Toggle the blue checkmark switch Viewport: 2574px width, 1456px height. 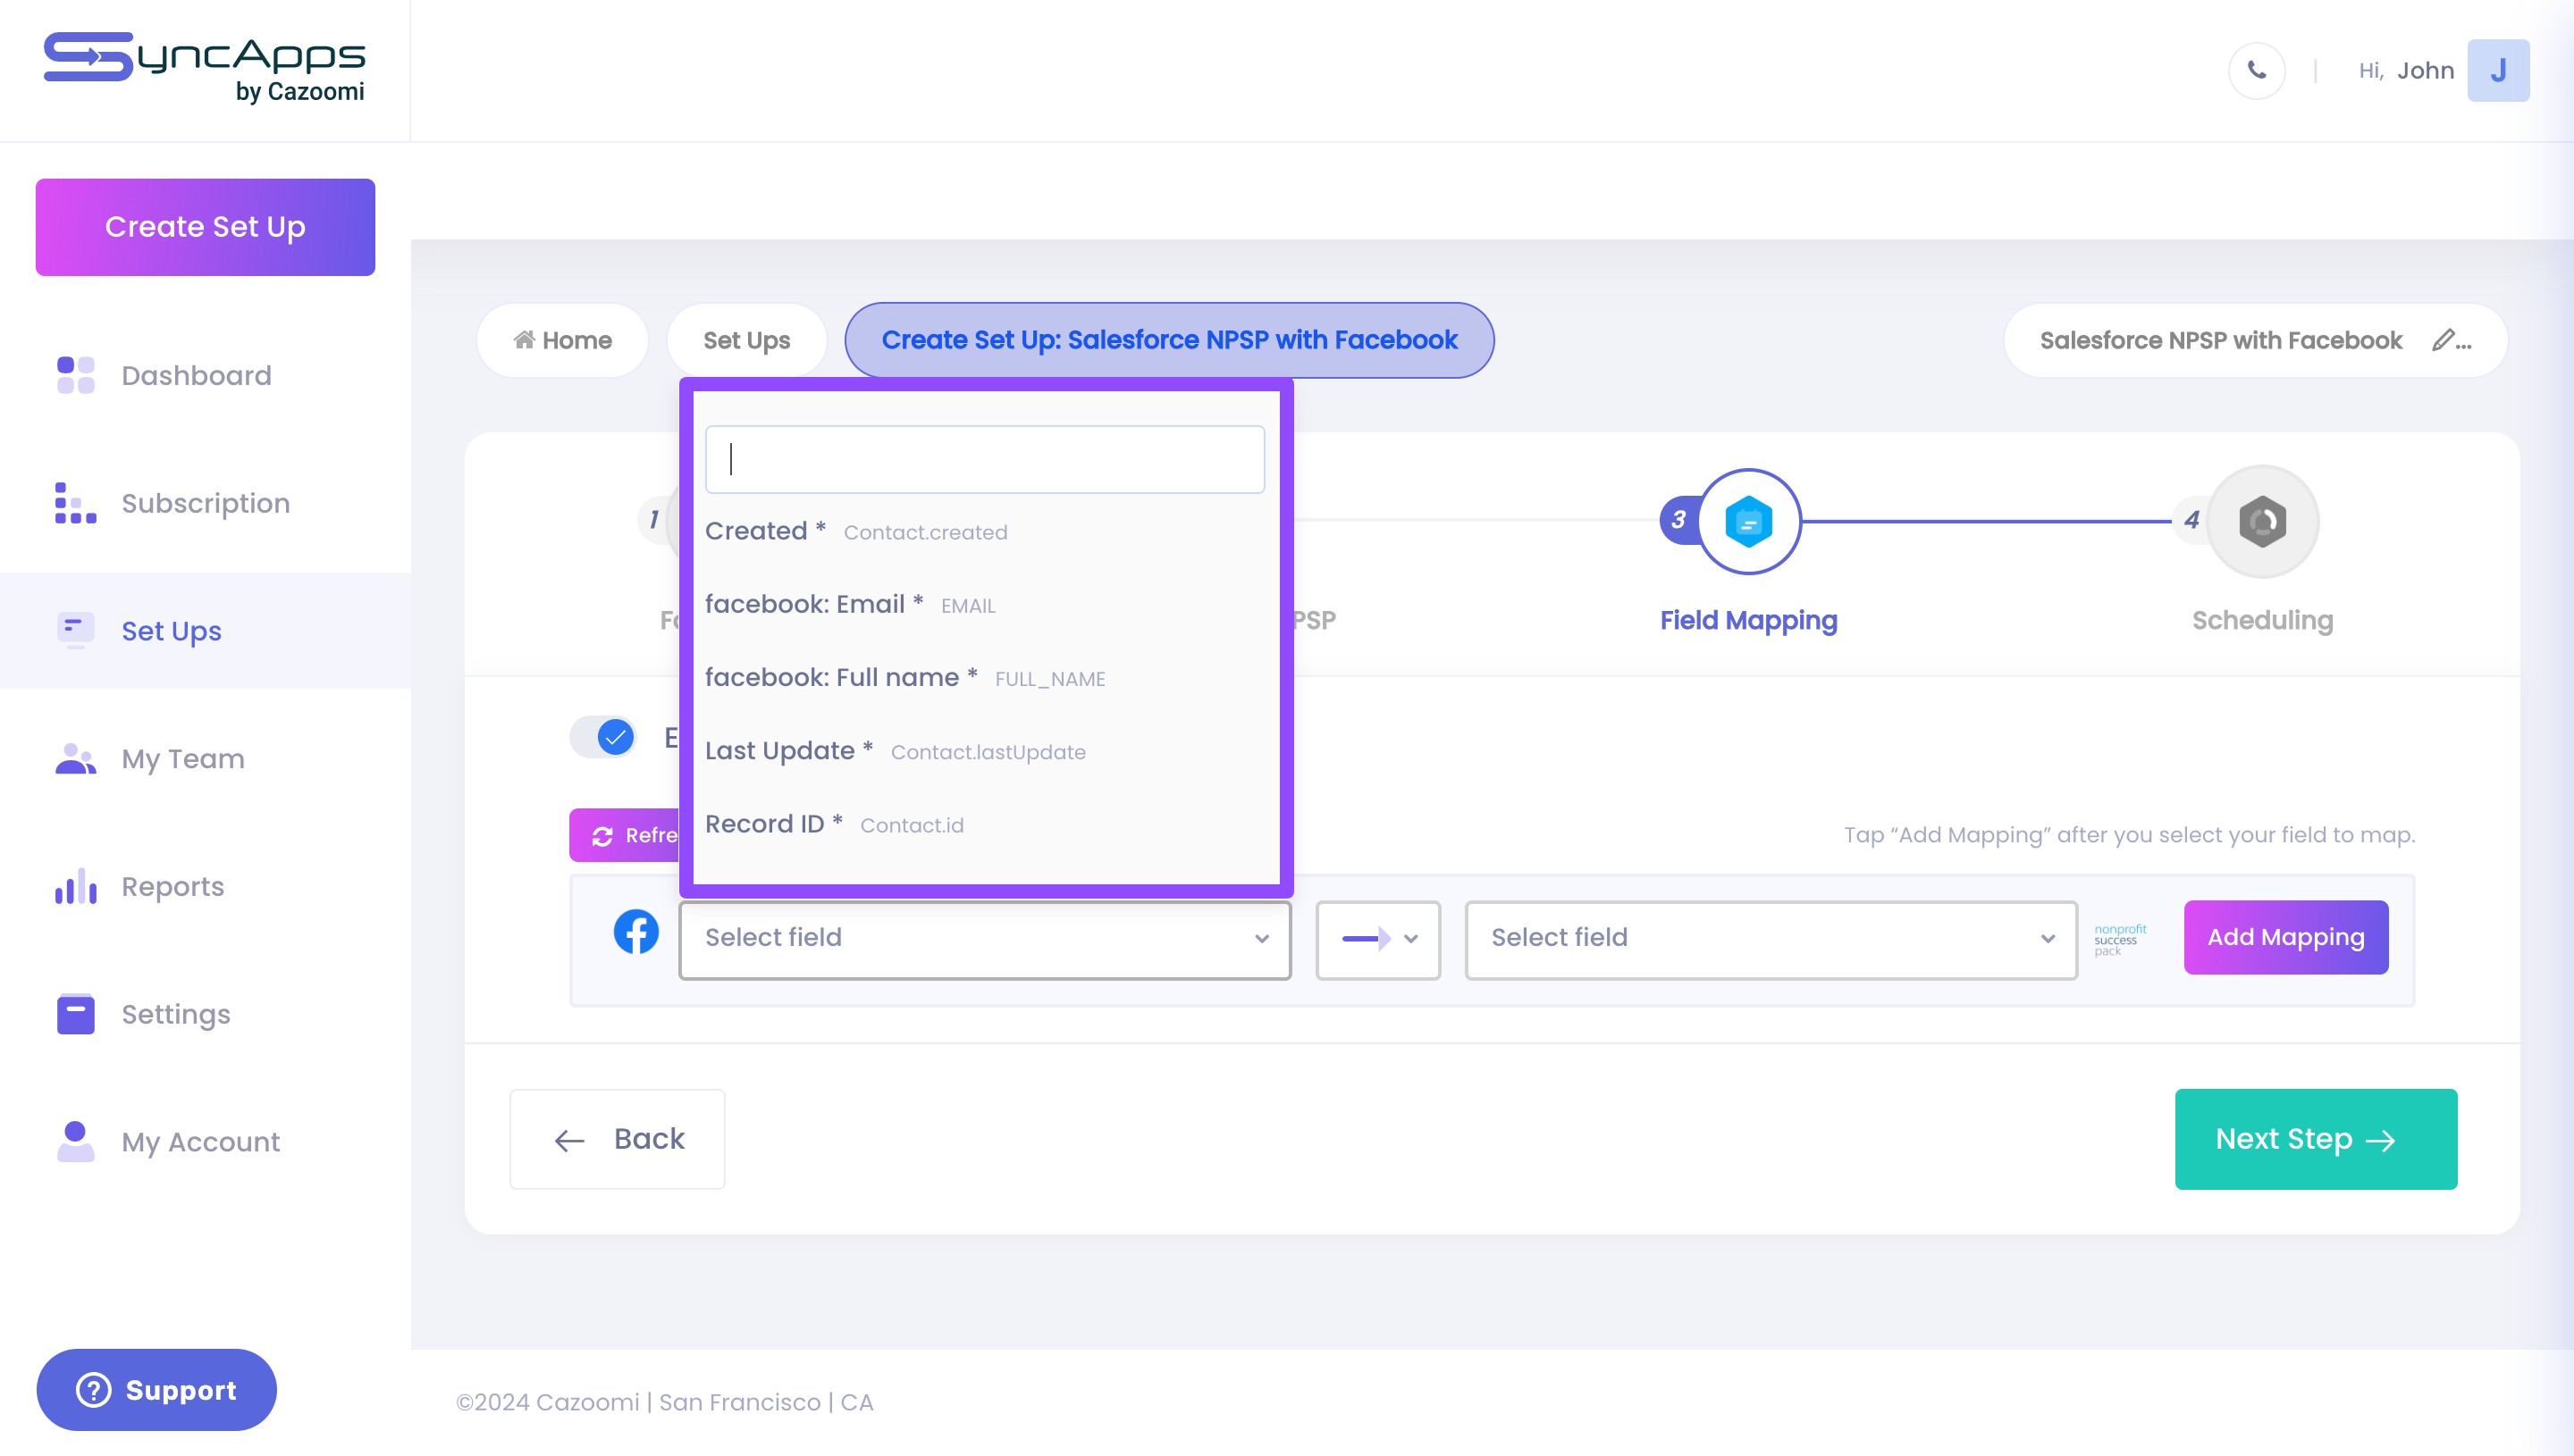[x=603, y=738]
